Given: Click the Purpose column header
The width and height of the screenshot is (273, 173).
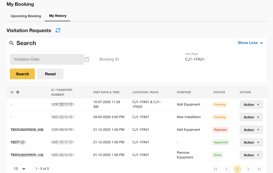Looking at the screenshot, I should pyautogui.click(x=184, y=92).
